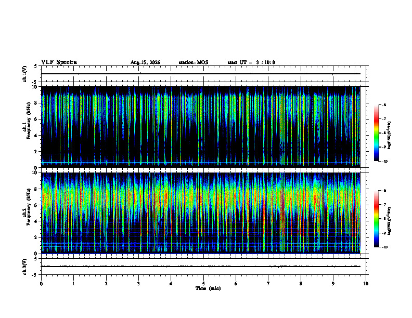Screen dimensions: 412x318
Task: Click the "2" tick on the time axis
Action: (x=106, y=284)
